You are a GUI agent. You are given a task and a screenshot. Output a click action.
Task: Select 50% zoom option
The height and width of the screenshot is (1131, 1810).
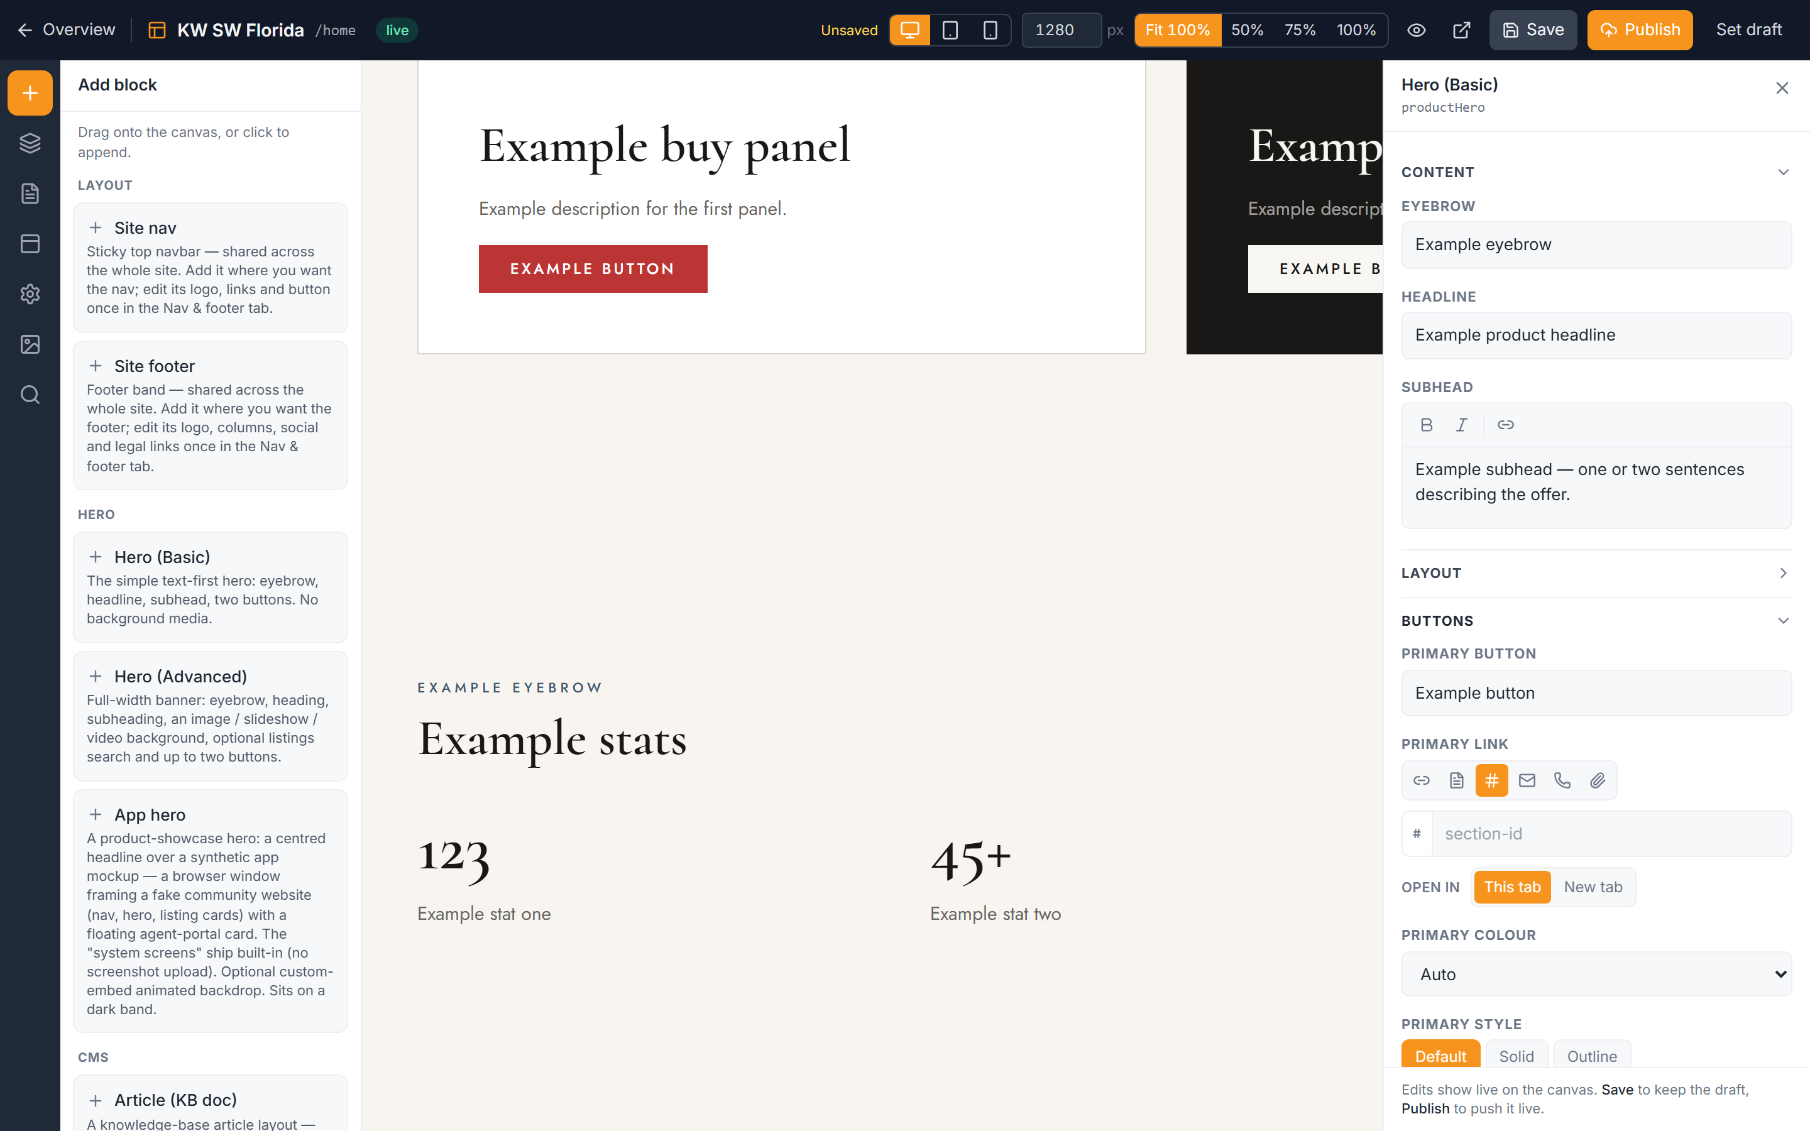(1247, 30)
